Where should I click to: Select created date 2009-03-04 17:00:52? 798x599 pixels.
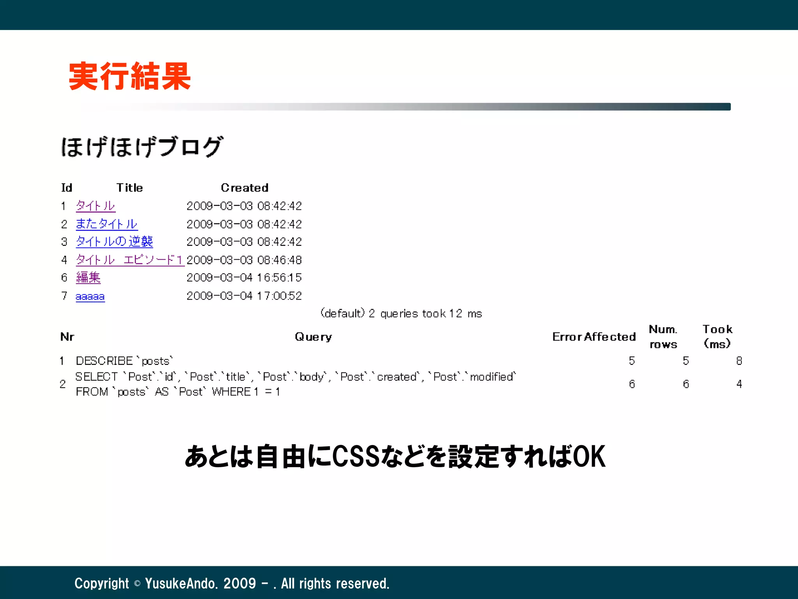pyautogui.click(x=244, y=296)
